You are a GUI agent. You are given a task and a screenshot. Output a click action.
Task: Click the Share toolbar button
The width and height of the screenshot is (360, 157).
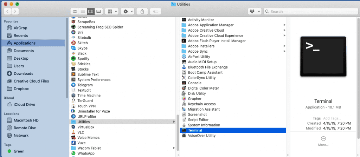[x=142, y=11]
